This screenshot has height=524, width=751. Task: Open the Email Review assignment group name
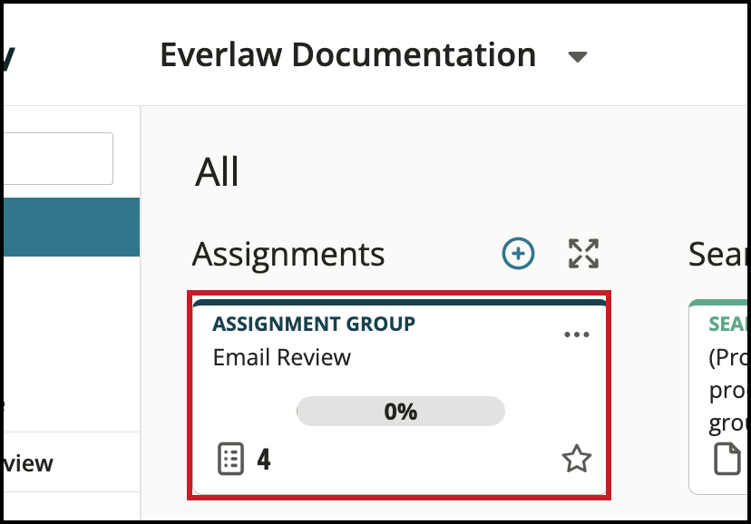coord(281,357)
